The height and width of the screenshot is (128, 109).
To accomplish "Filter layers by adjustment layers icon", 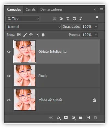I will pyautogui.click(x=61, y=19).
